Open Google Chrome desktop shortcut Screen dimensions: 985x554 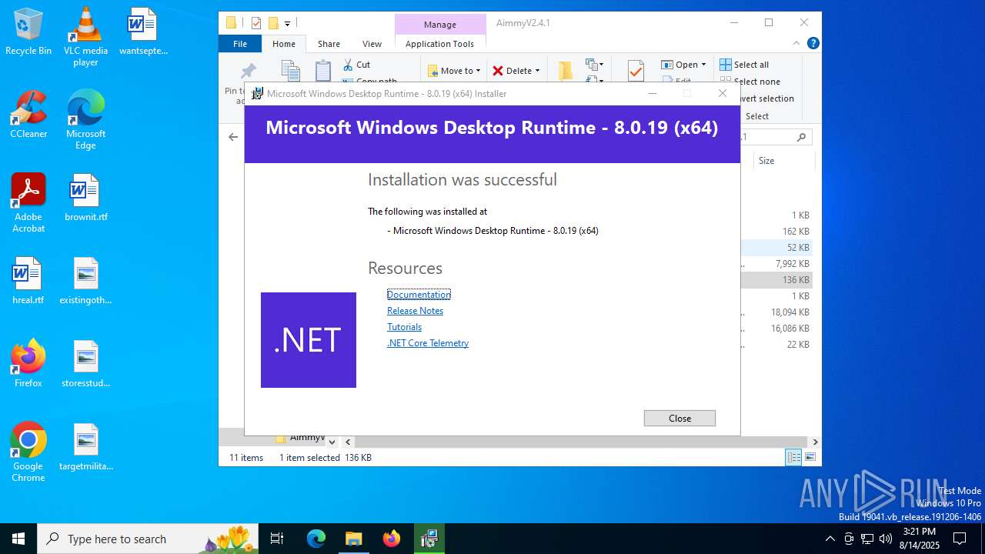point(28,452)
